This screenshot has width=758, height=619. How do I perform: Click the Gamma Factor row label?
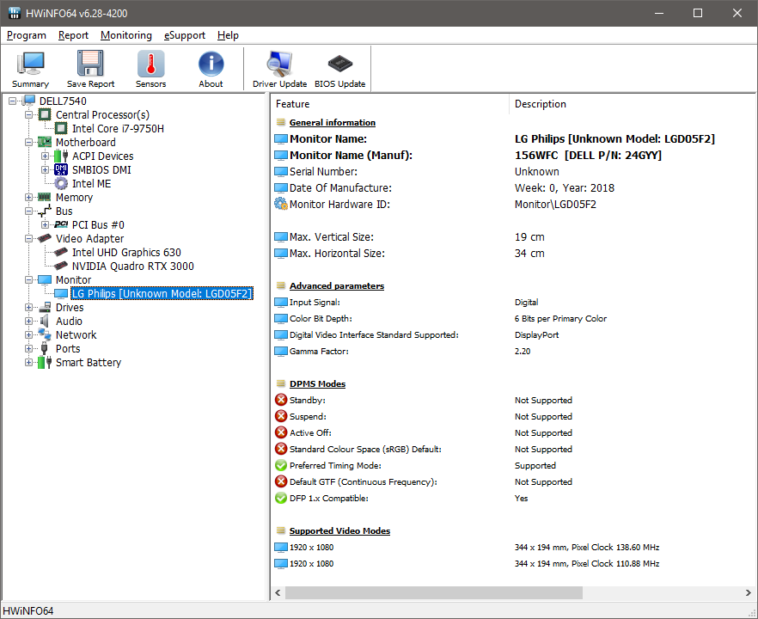click(x=319, y=351)
